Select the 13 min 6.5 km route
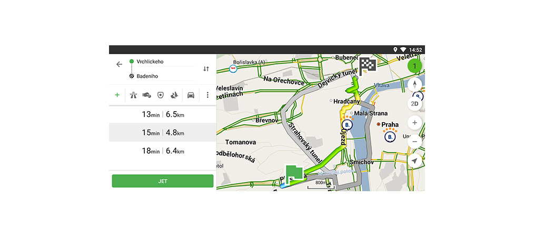Screen dimensions: 534x237 (x=163, y=114)
